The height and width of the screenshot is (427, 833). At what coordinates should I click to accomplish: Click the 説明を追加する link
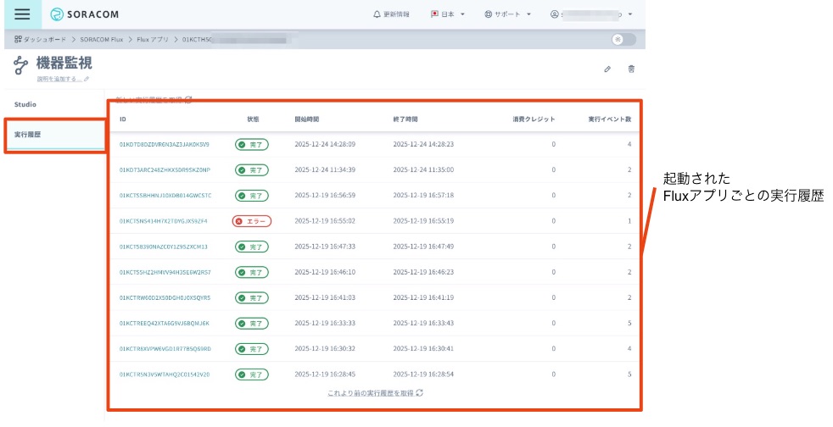[x=62, y=80]
